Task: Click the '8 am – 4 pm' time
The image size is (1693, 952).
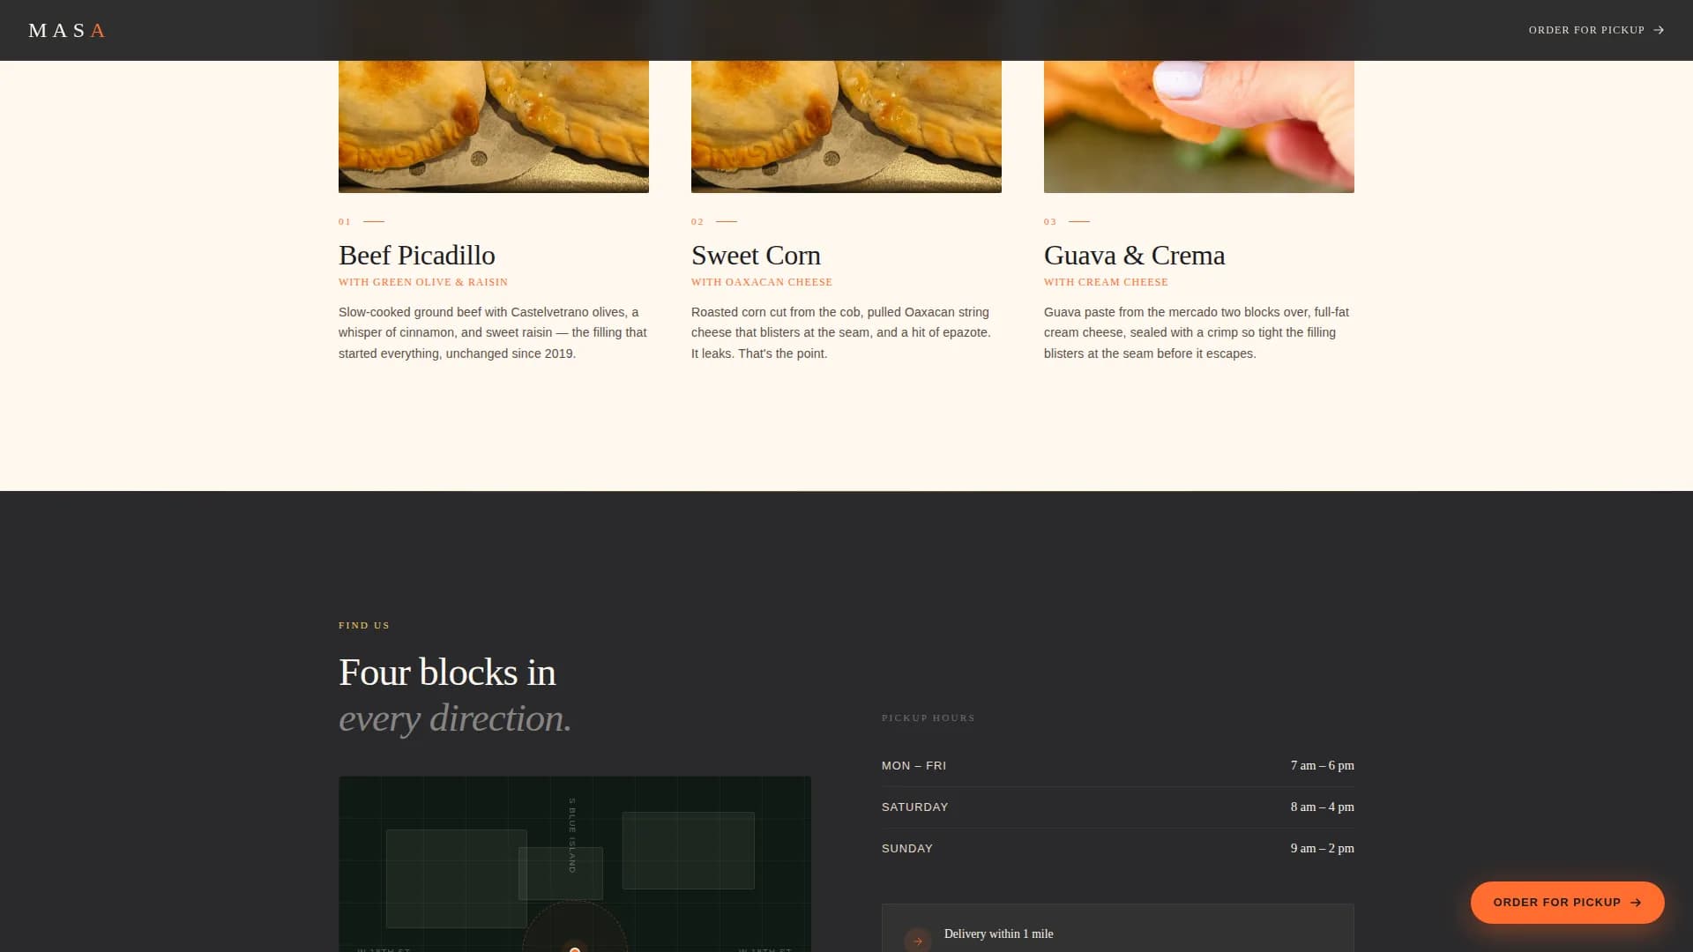Action: point(1322,807)
